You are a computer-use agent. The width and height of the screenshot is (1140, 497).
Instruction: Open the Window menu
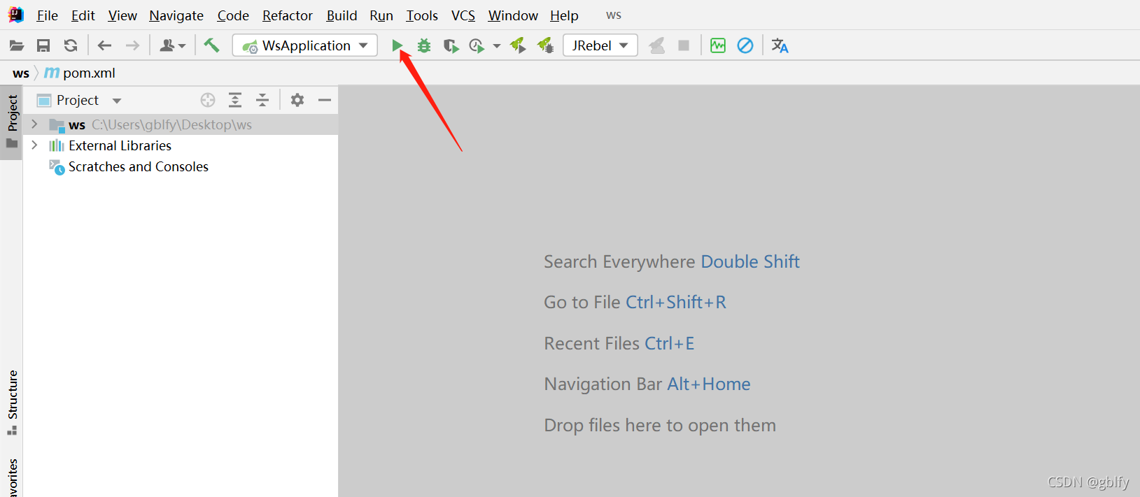point(513,15)
